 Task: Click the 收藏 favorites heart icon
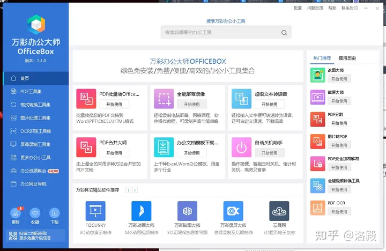35,213
